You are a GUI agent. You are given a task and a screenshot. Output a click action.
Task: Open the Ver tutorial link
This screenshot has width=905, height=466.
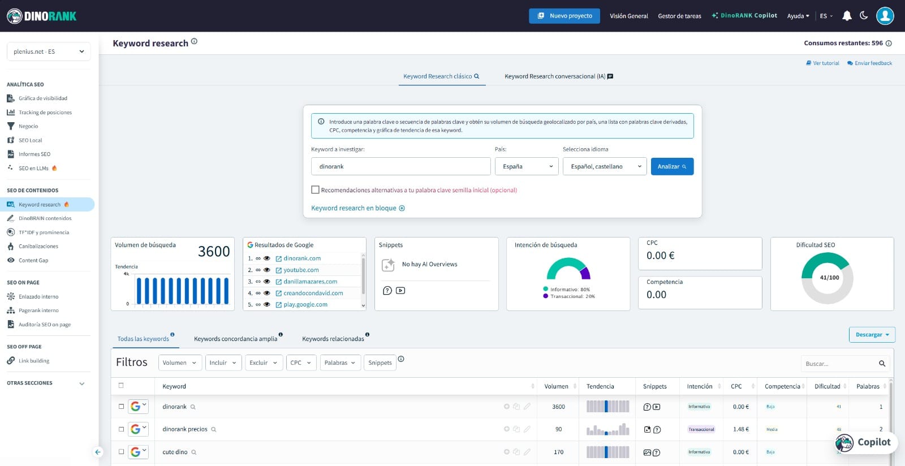pos(822,63)
